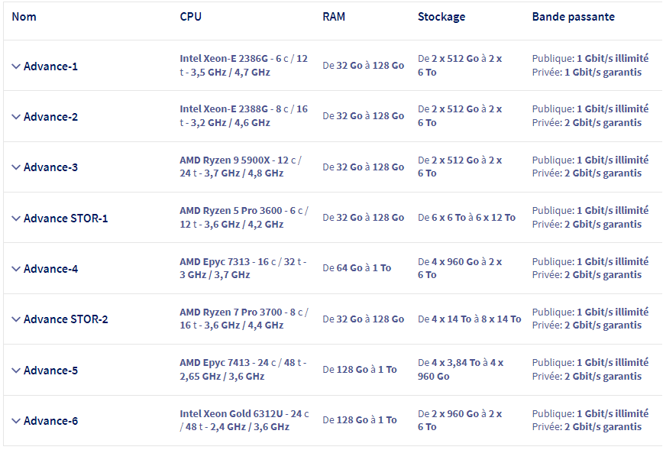Open the Advance STOR-2 server name
Viewport: 663px width, 450px height.
click(x=66, y=319)
